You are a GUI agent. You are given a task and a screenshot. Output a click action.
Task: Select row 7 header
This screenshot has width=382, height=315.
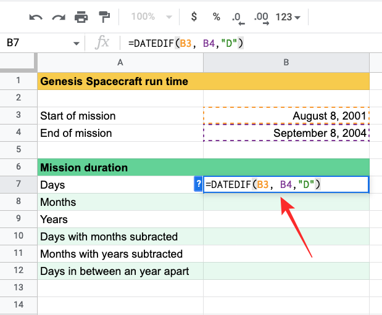pyautogui.click(x=18, y=184)
